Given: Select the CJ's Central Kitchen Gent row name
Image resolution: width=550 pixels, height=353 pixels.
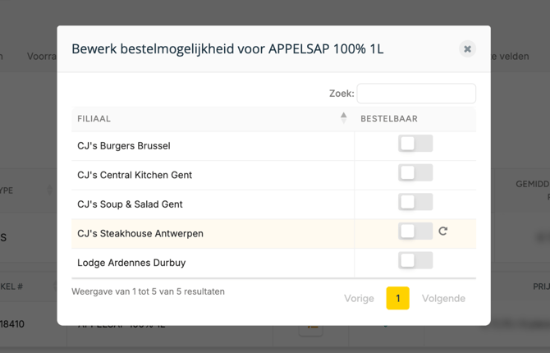Looking at the screenshot, I should pyautogui.click(x=135, y=175).
